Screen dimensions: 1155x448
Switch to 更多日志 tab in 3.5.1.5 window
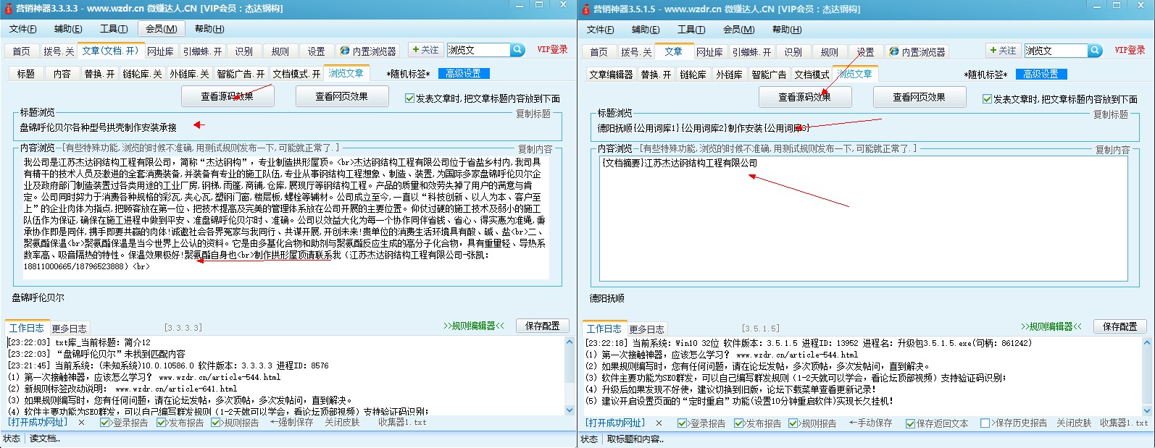646,329
